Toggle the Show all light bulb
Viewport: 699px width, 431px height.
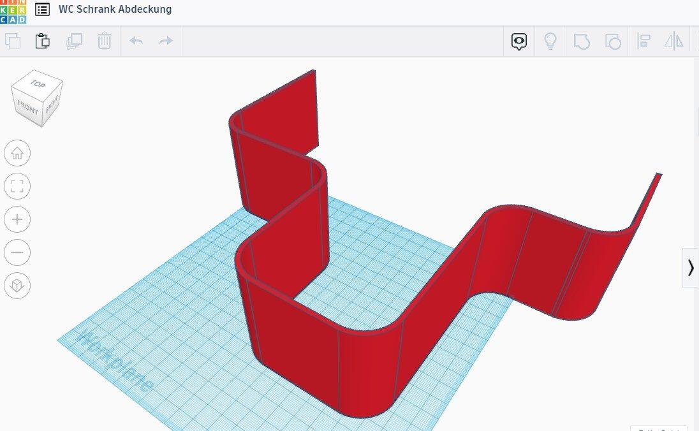coord(550,42)
